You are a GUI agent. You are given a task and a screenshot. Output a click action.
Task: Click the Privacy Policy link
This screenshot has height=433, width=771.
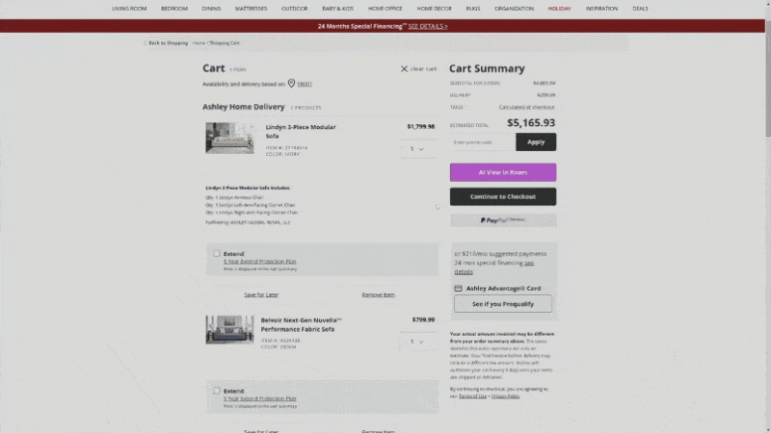click(x=505, y=395)
